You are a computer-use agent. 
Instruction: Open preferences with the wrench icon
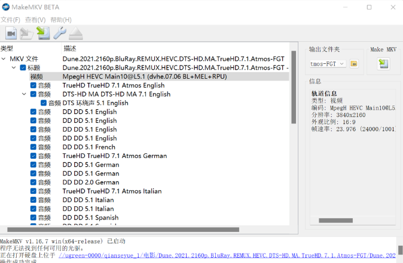[x=59, y=33]
